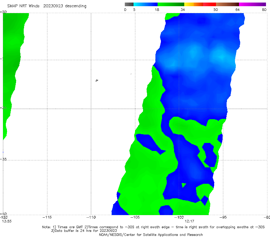The height and width of the screenshot is (237, 270).
Task: Click the brown segment of the color bar
Action: pyautogui.click(x=227, y=4)
